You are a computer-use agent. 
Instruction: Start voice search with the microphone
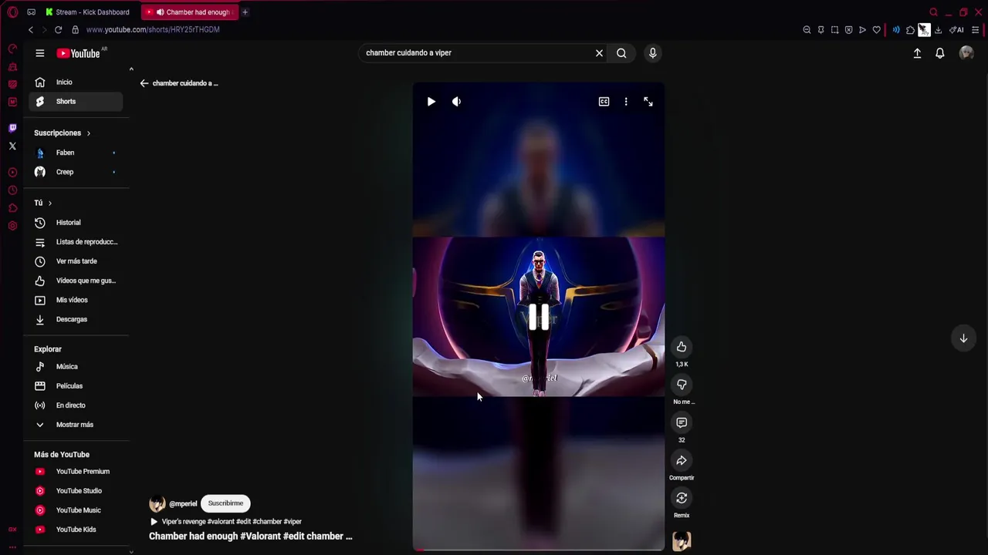click(652, 53)
